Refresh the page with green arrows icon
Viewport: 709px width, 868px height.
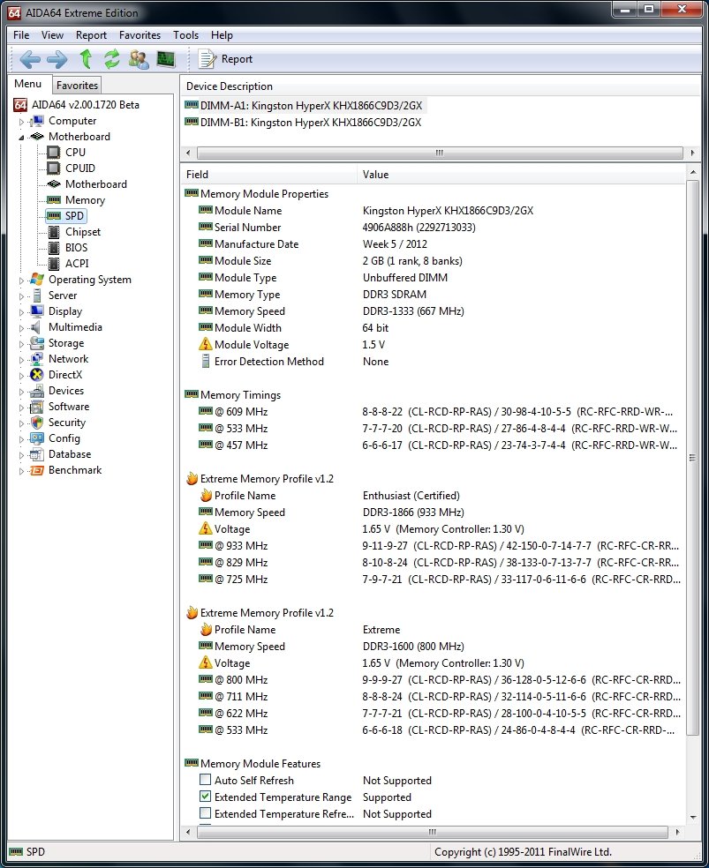click(x=112, y=59)
